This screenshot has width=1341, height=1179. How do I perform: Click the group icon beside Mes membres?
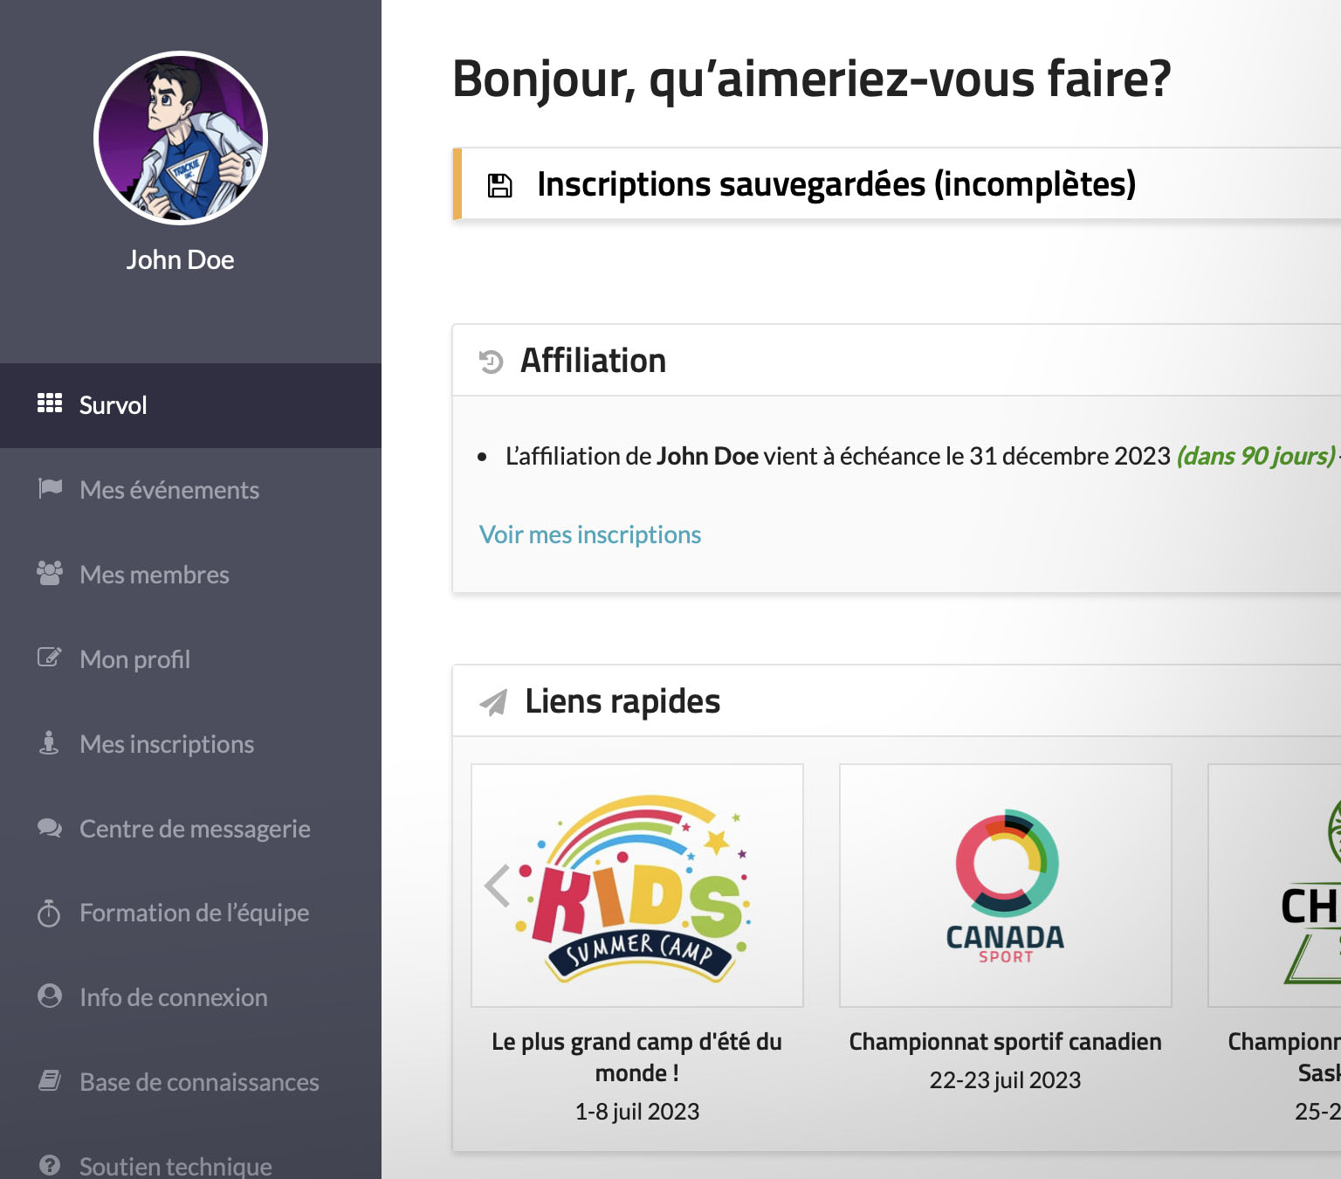pyautogui.click(x=50, y=573)
